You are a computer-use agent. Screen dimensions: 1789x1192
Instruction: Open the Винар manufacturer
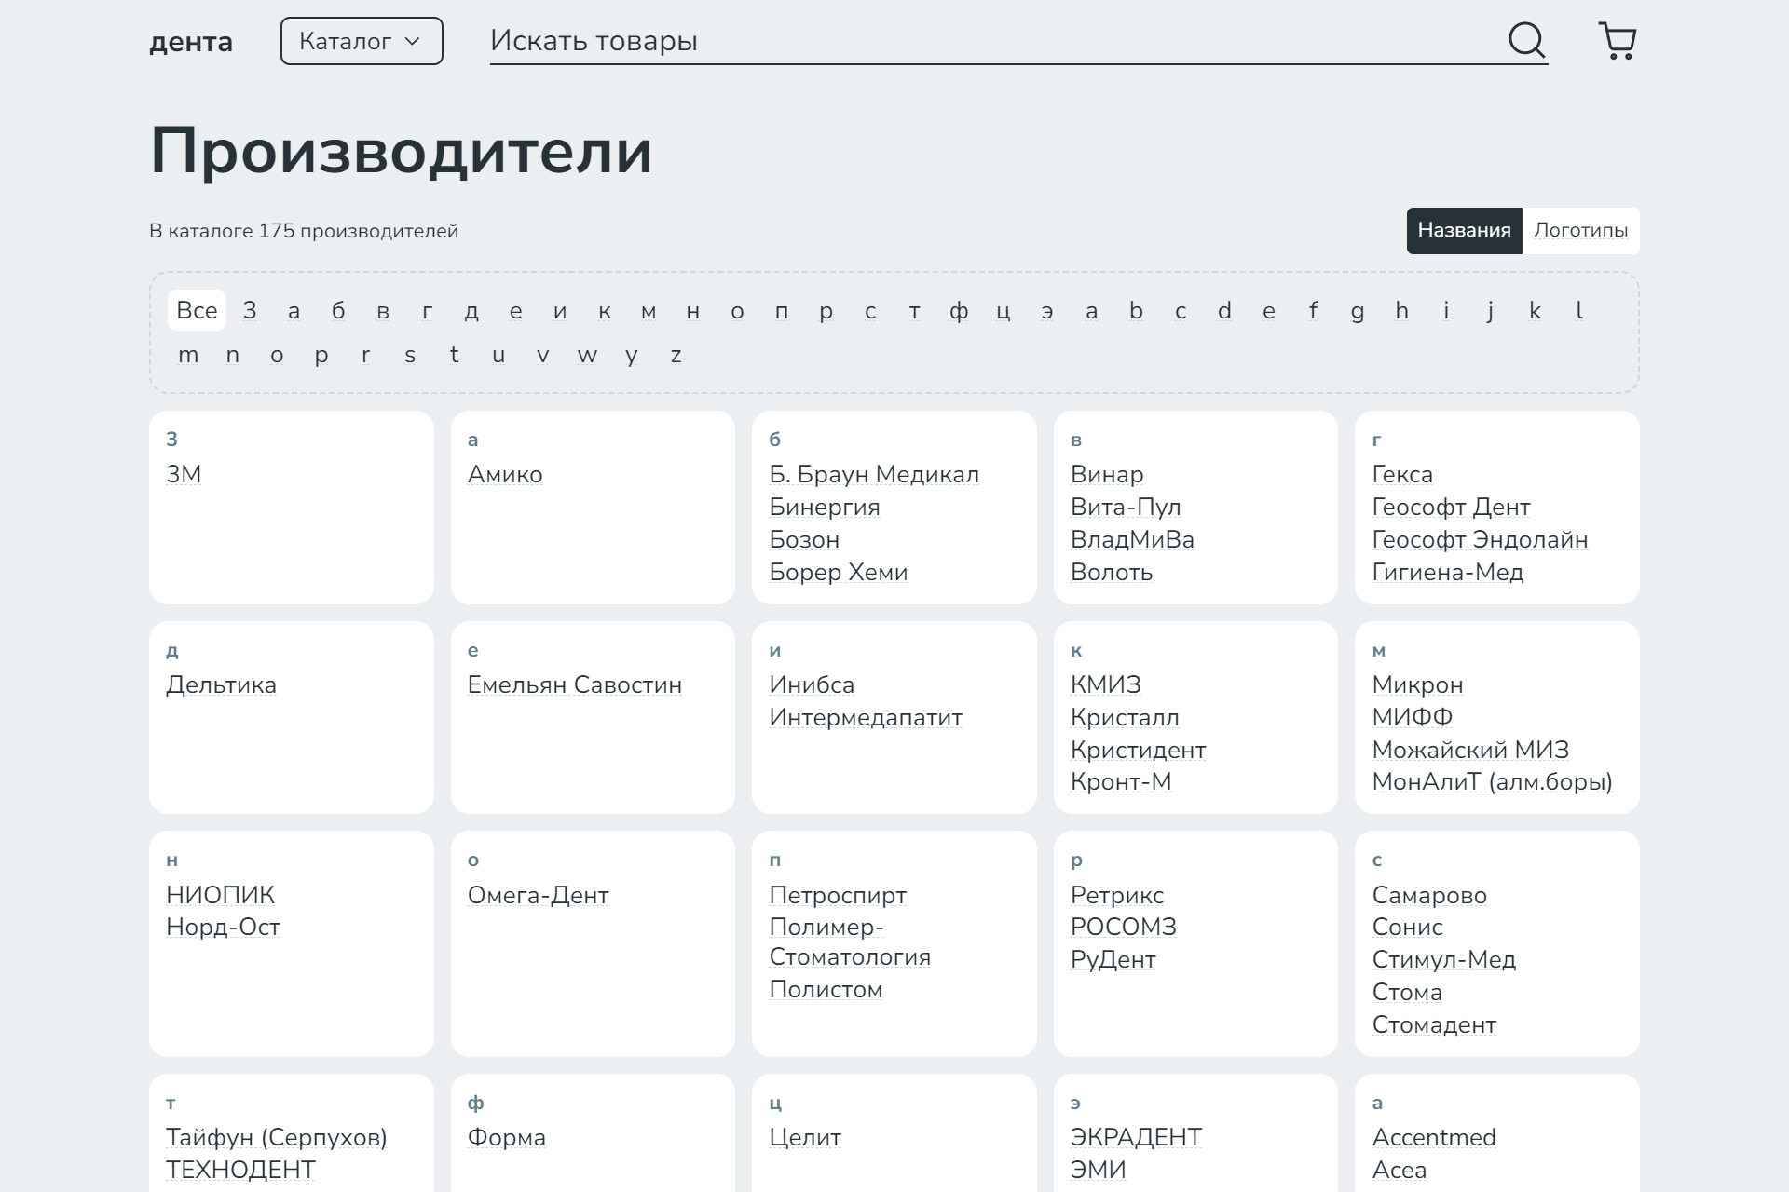coord(1107,474)
